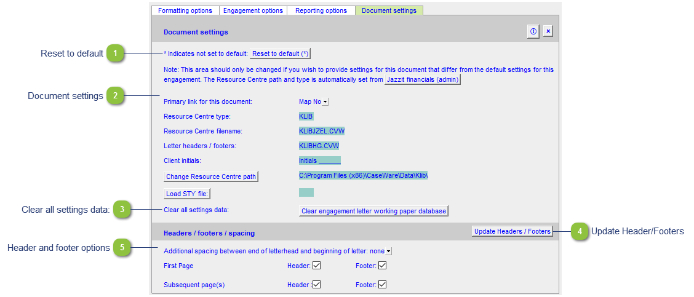Switch to the Formatting options tab
Viewport: 694px width, 297px height.
185,10
